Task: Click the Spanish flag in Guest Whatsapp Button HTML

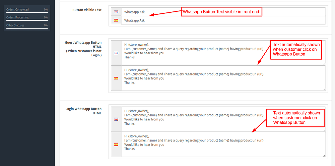Action: coord(116,78)
